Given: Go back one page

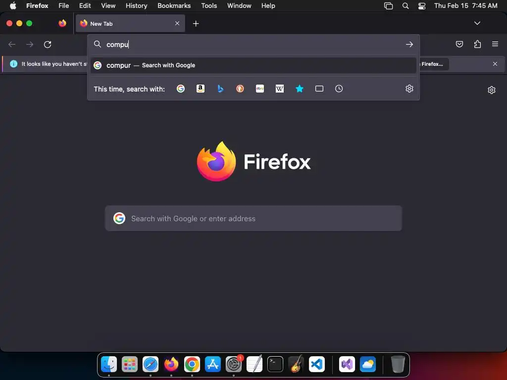Looking at the screenshot, I should tap(12, 44).
